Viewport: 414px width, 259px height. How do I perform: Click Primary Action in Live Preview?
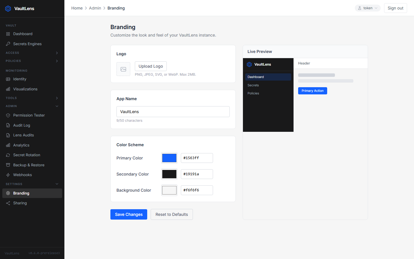[x=313, y=91]
